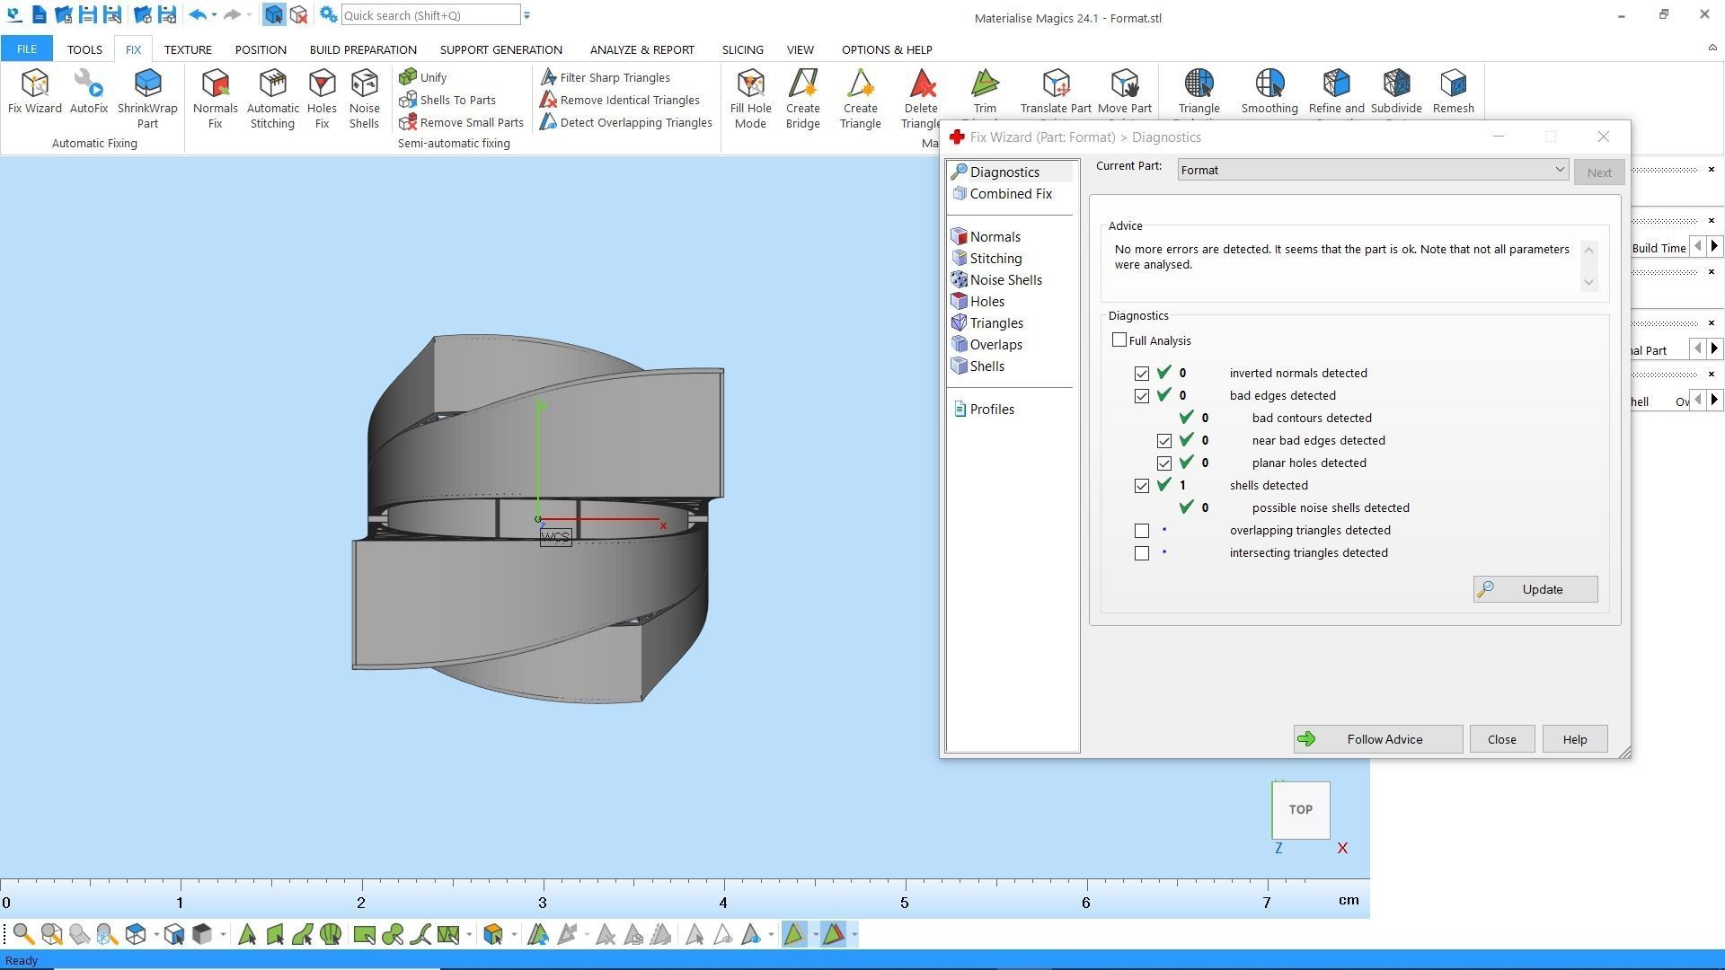Choose the Delete Triangle tool
The image size is (1725, 970).
(x=921, y=99)
